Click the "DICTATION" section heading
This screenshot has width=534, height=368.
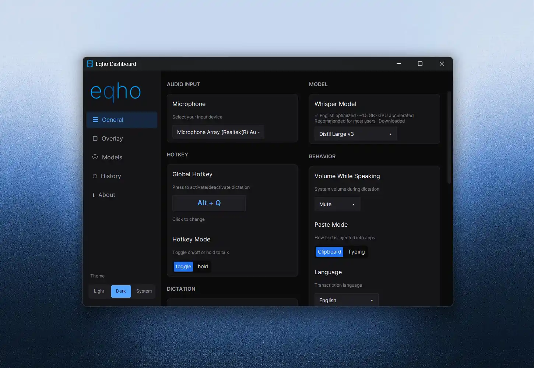point(181,289)
